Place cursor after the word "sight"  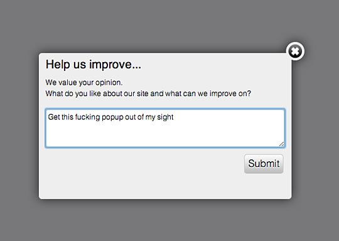pyautogui.click(x=174, y=117)
